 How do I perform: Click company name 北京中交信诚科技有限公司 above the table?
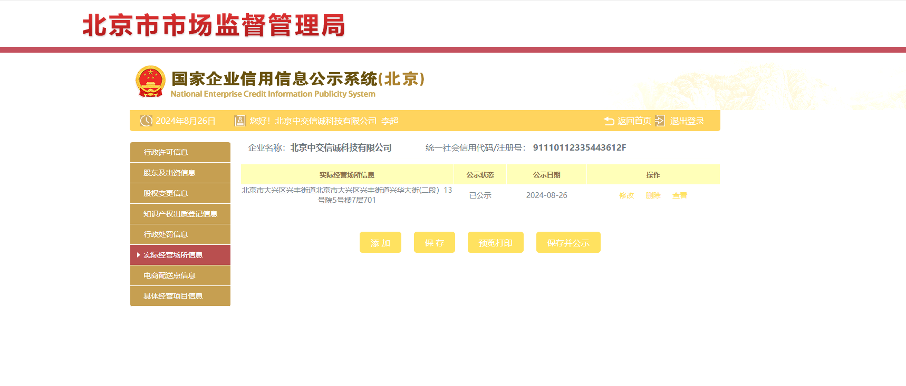click(341, 147)
